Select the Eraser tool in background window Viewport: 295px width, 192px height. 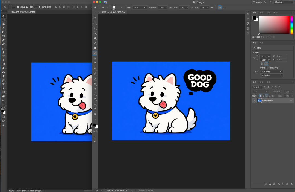tap(3, 60)
